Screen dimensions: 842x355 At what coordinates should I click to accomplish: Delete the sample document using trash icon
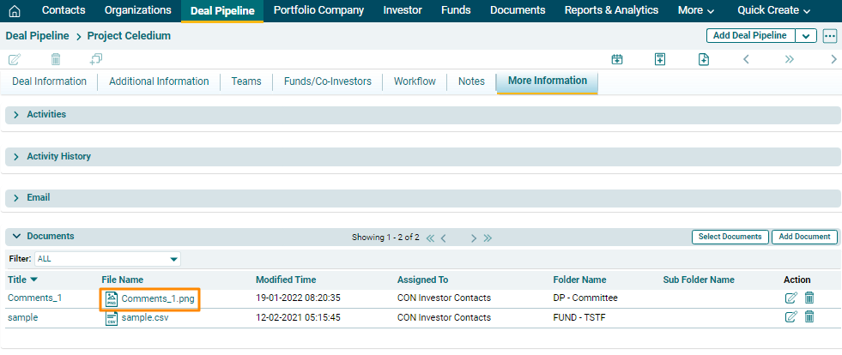(809, 317)
